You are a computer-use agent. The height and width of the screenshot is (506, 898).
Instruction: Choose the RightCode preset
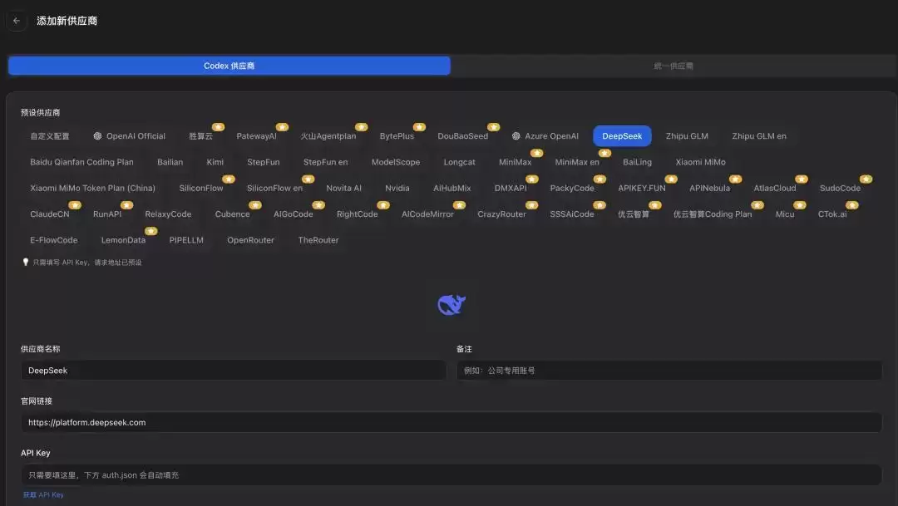click(358, 214)
